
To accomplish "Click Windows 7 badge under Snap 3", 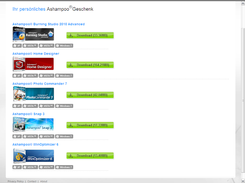I will click(64, 136).
